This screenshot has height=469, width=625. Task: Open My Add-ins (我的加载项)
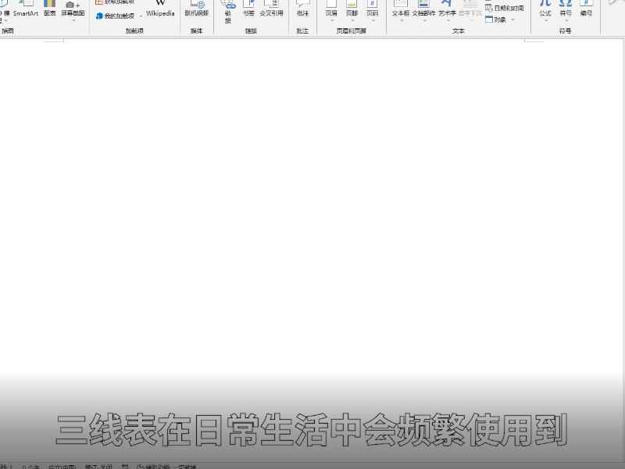click(116, 16)
